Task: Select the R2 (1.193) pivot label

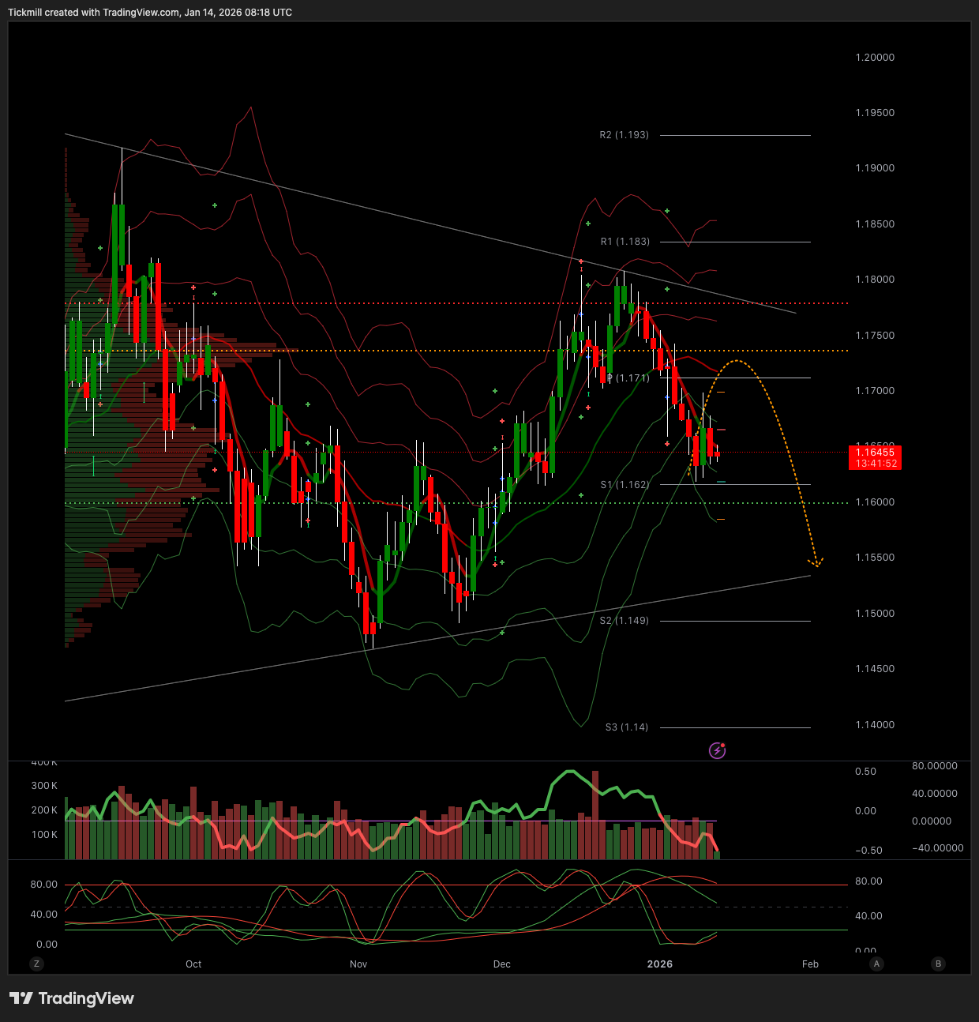Action: tap(624, 135)
